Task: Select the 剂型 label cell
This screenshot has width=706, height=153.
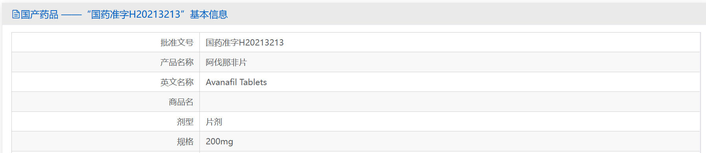Action: [x=106, y=122]
